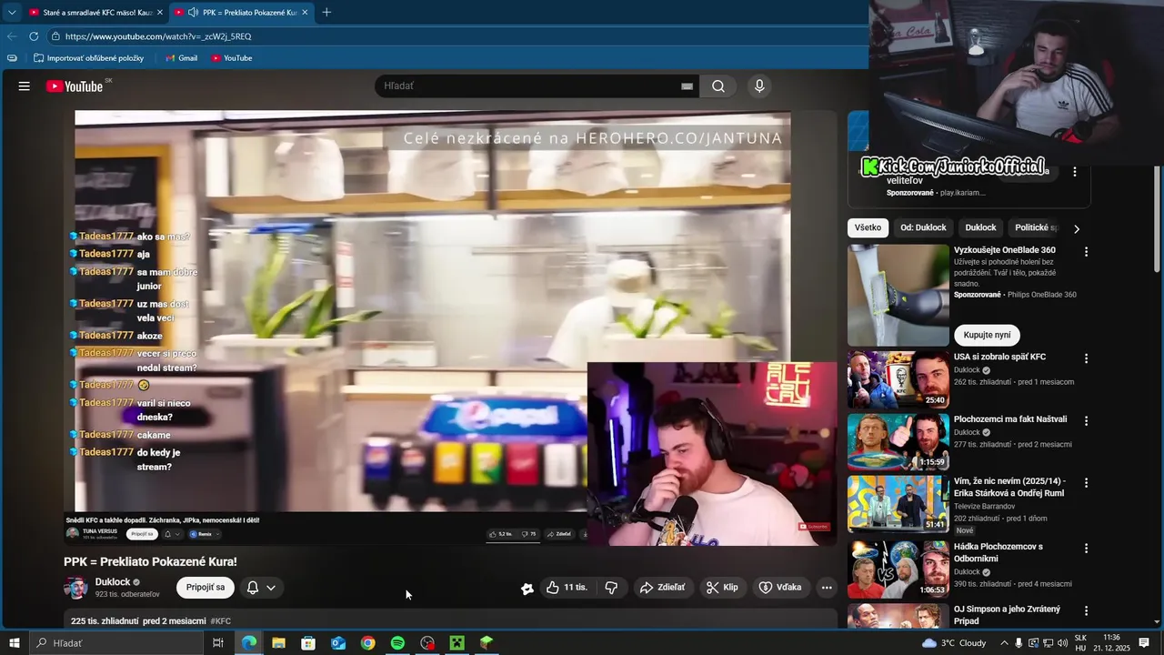Open options for OJ Simpson video
The height and width of the screenshot is (655, 1164).
coord(1085,610)
